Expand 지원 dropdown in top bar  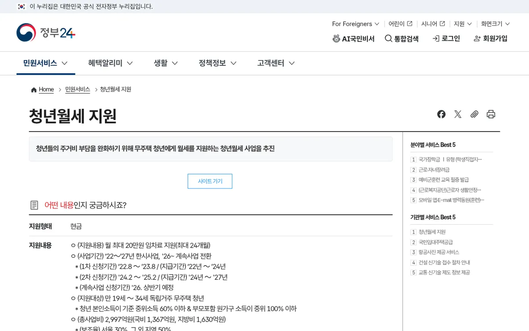pyautogui.click(x=463, y=24)
